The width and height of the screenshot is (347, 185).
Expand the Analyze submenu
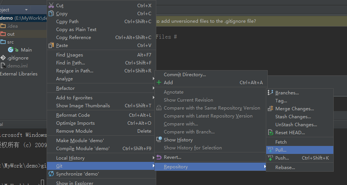(x=64, y=79)
